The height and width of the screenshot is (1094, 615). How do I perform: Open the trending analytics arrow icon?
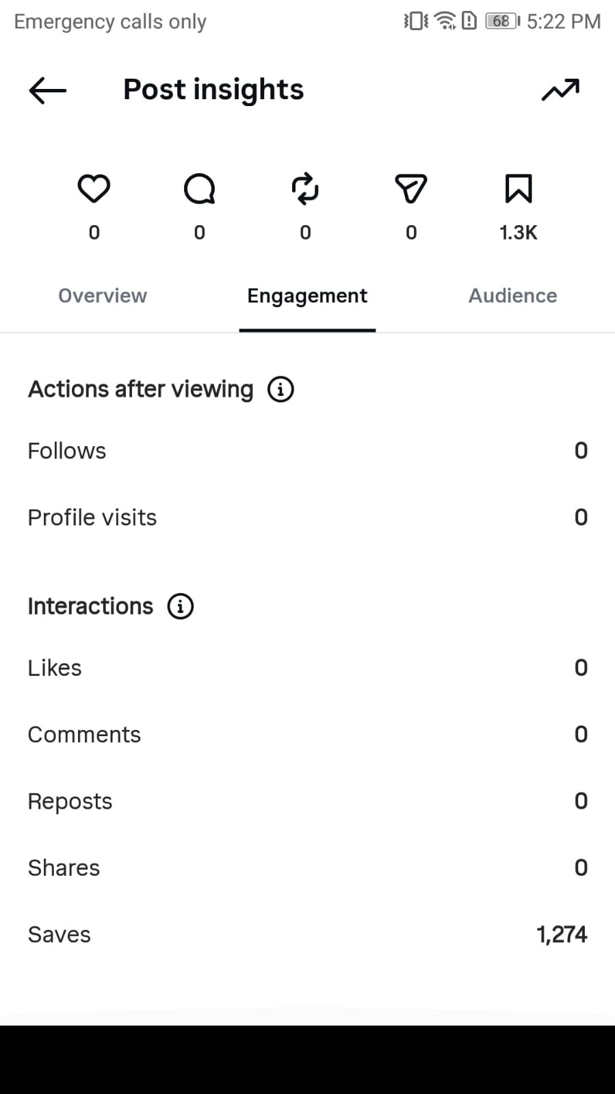coord(560,90)
